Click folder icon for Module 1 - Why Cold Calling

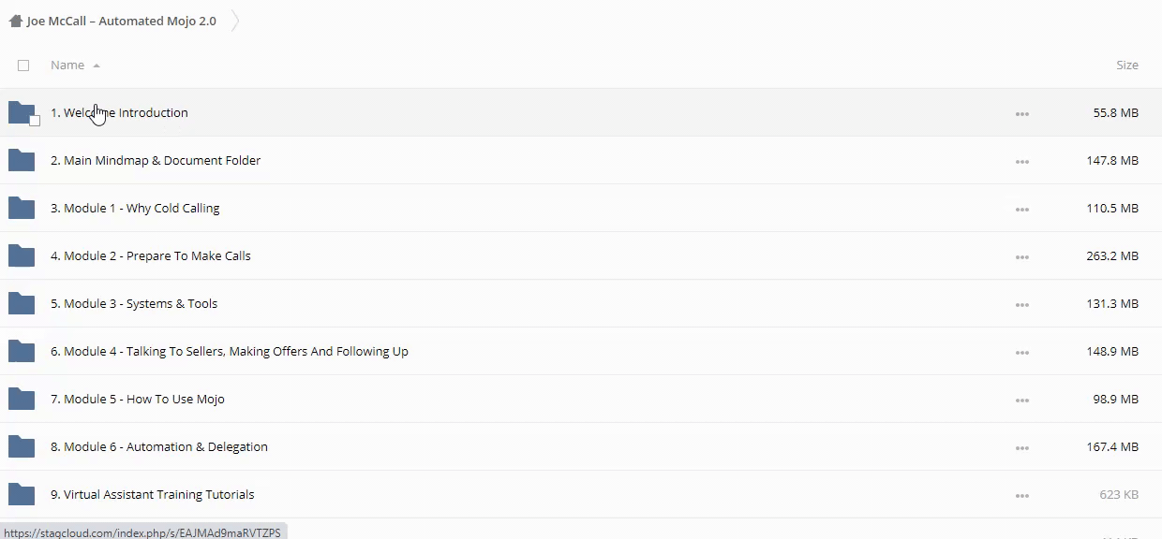tap(21, 208)
